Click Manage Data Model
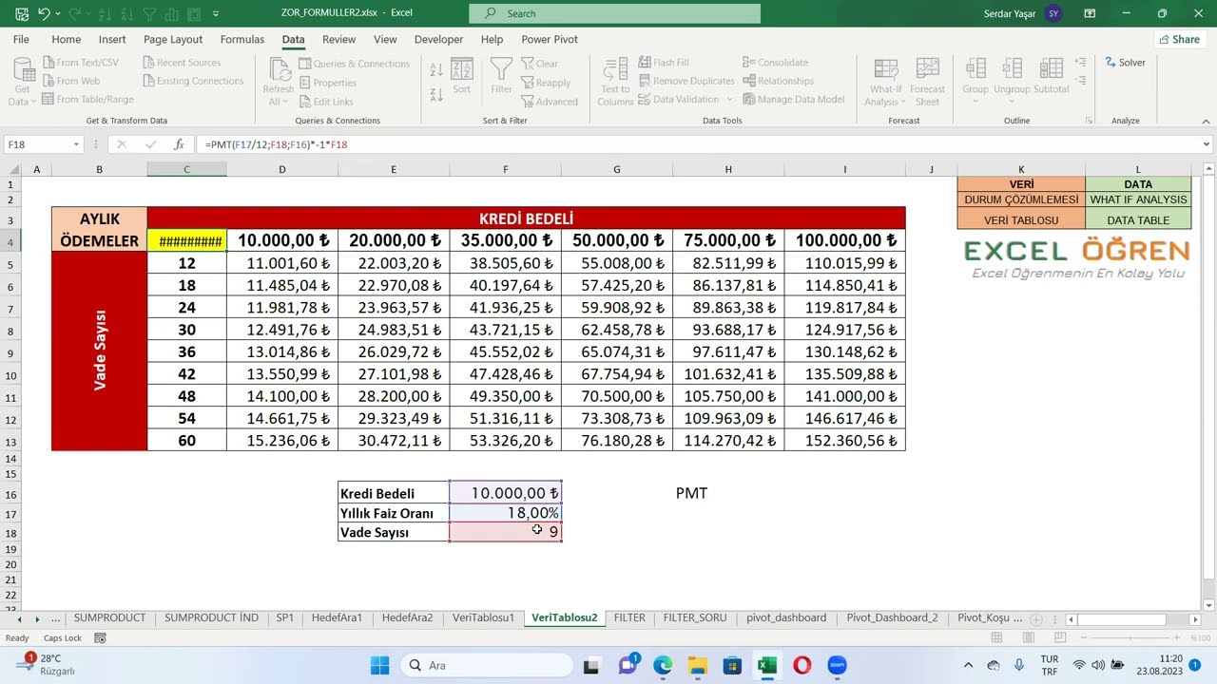This screenshot has height=684, width=1217. tap(794, 99)
